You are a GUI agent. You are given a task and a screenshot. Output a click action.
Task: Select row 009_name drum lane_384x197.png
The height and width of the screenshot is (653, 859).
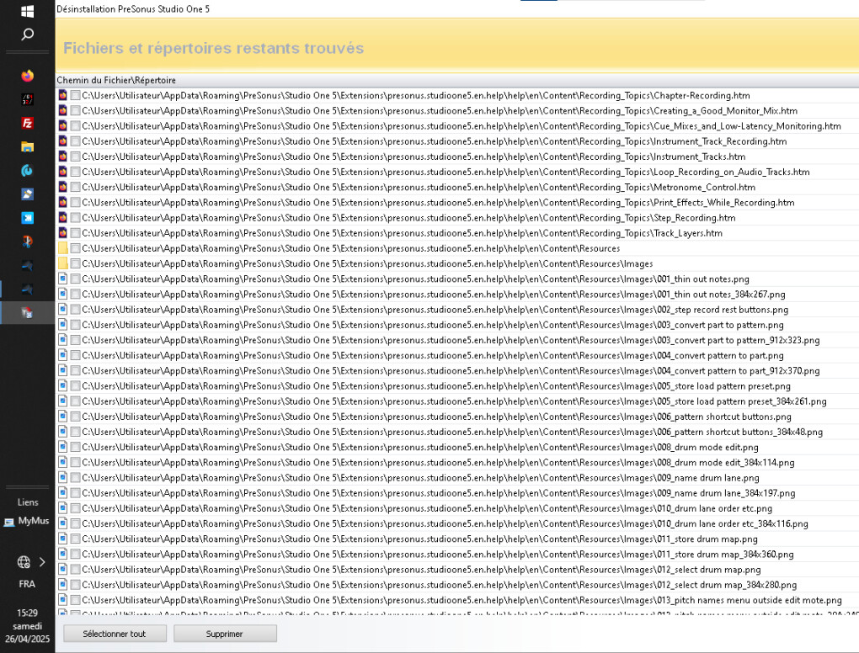[457, 493]
